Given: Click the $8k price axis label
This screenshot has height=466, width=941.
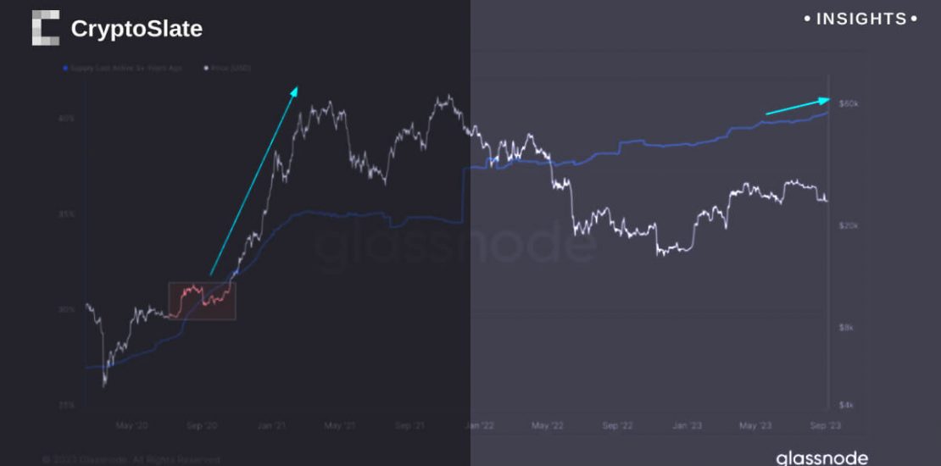Looking at the screenshot, I should [x=847, y=327].
